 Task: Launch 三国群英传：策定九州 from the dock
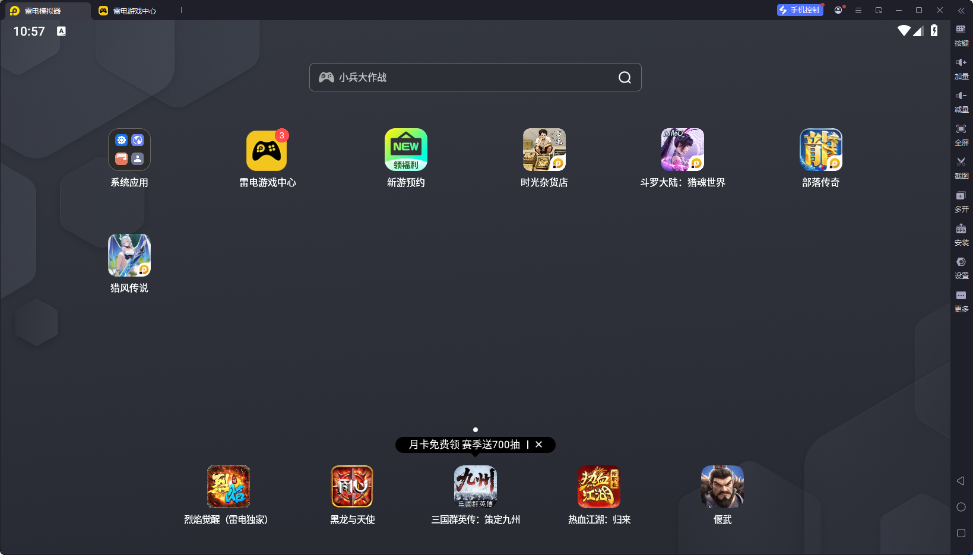coord(476,487)
